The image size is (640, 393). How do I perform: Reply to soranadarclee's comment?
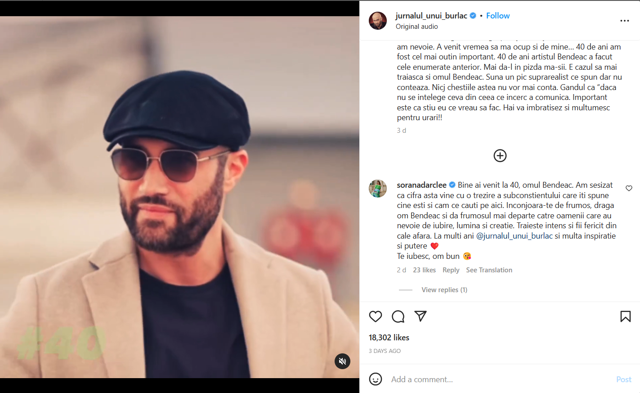(x=451, y=270)
